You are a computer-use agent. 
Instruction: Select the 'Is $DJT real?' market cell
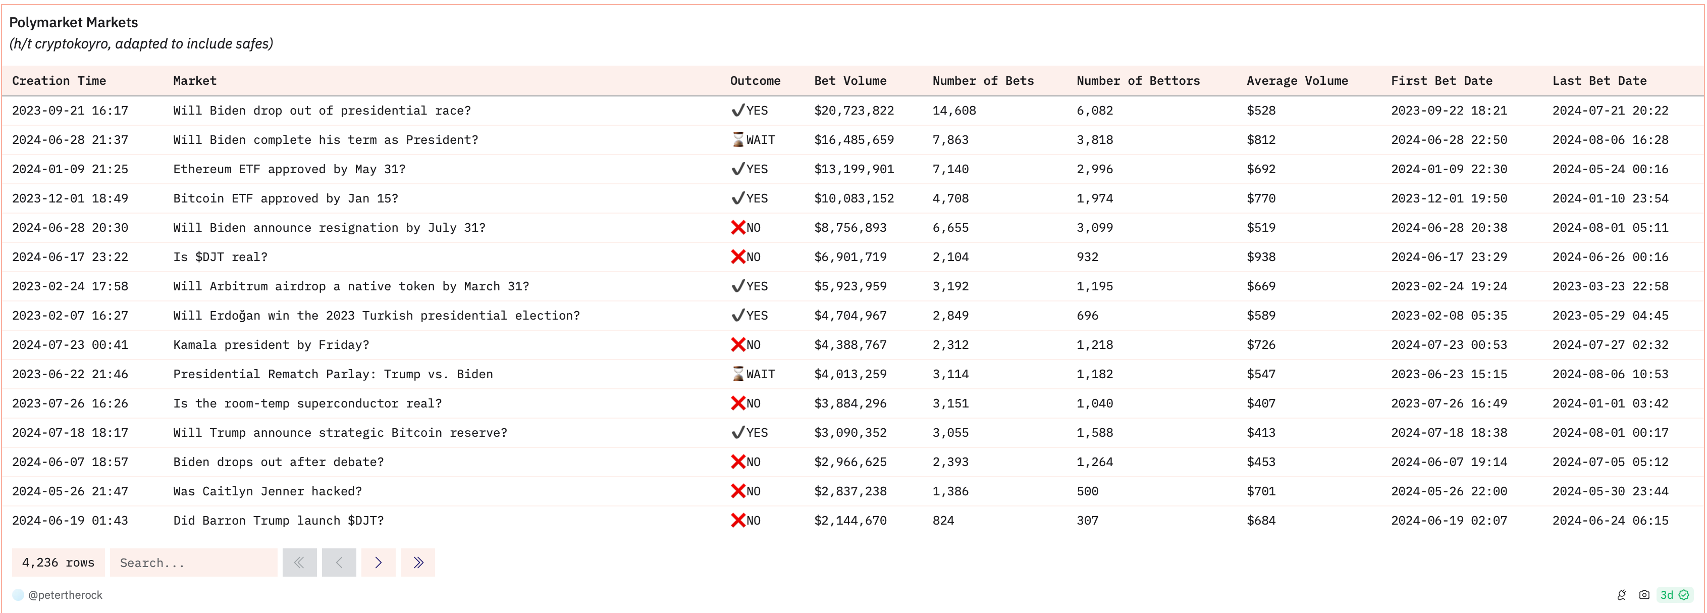(221, 257)
